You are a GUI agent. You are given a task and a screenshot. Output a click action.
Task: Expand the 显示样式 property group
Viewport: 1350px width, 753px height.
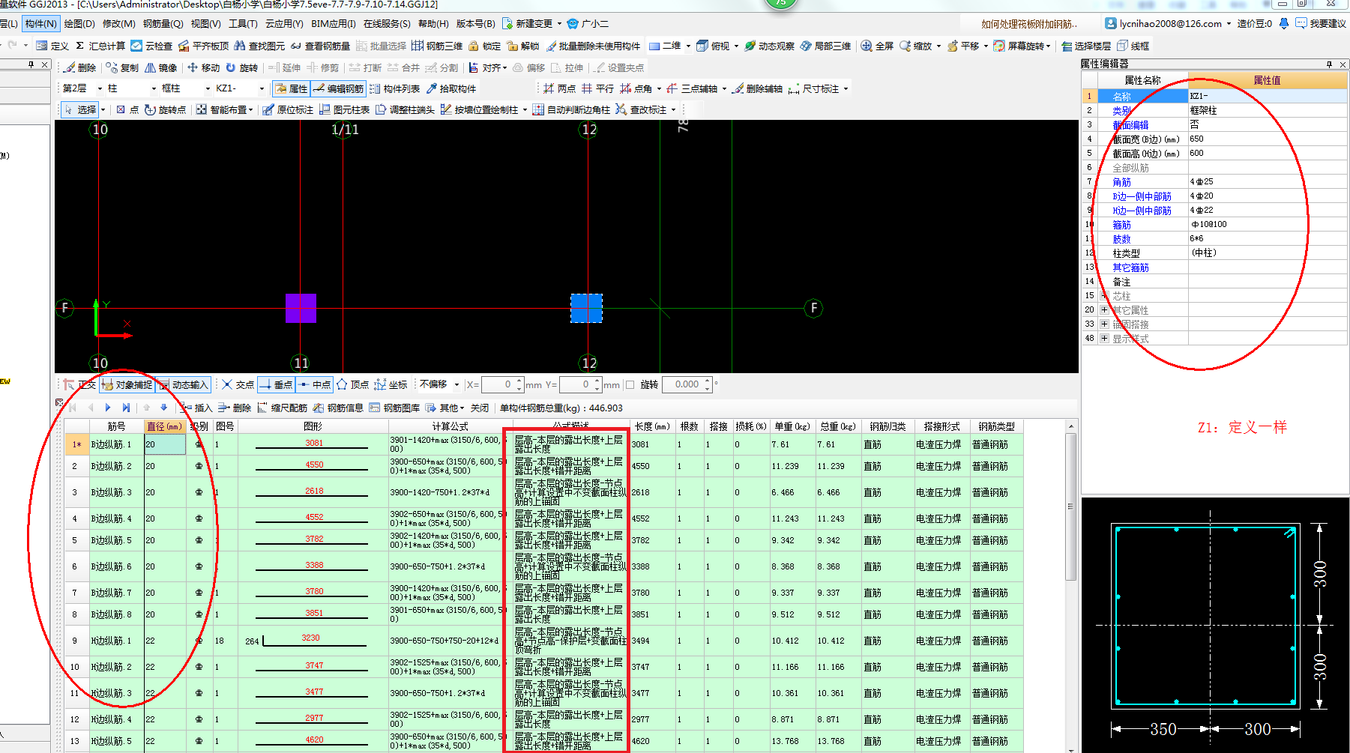[1104, 338]
